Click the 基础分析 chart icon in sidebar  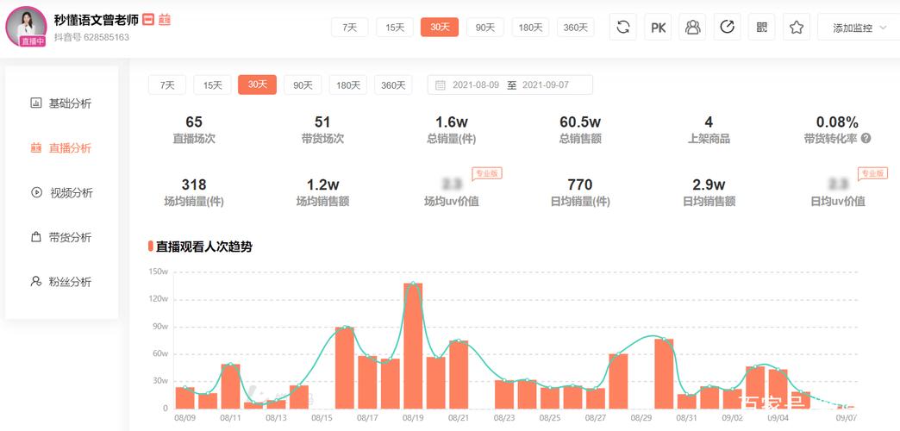pos(36,103)
